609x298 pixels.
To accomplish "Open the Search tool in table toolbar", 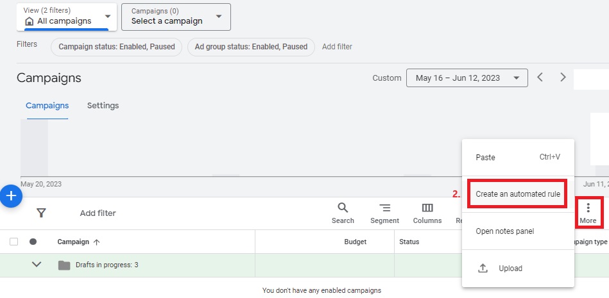I will coord(343,213).
